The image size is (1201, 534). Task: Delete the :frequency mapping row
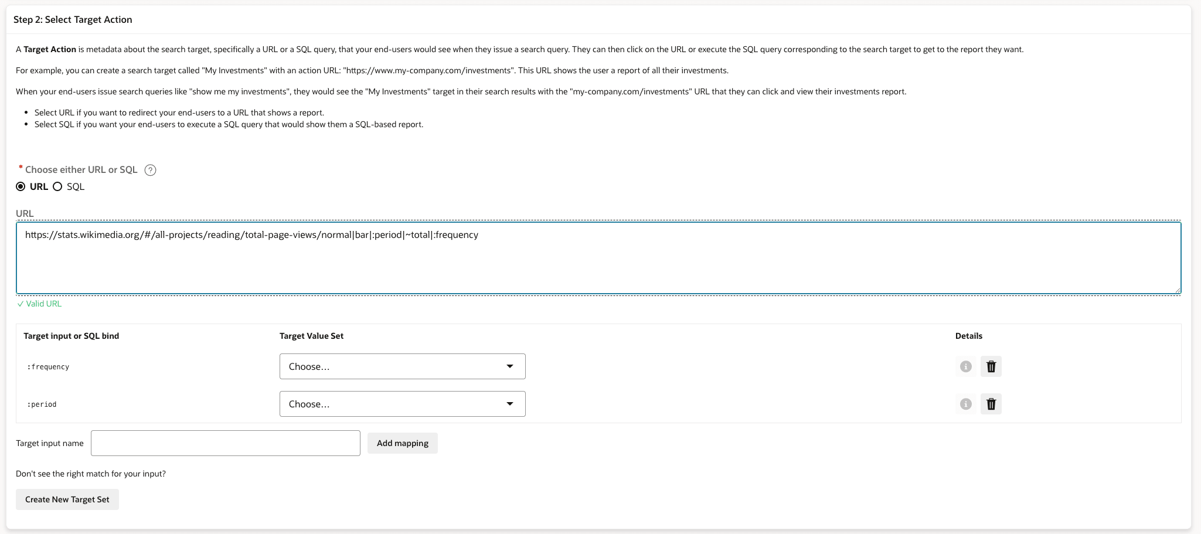(991, 366)
